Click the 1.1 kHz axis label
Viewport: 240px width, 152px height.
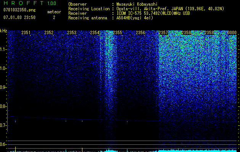(3, 49)
